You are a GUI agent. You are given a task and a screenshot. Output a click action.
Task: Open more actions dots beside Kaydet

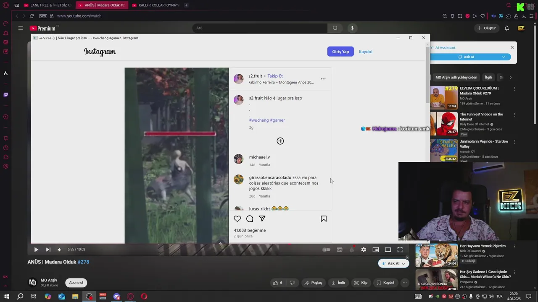click(405, 283)
